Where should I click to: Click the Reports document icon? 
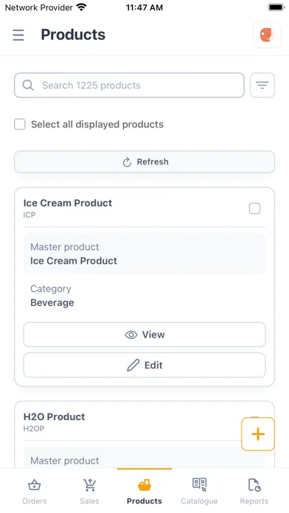click(x=254, y=485)
